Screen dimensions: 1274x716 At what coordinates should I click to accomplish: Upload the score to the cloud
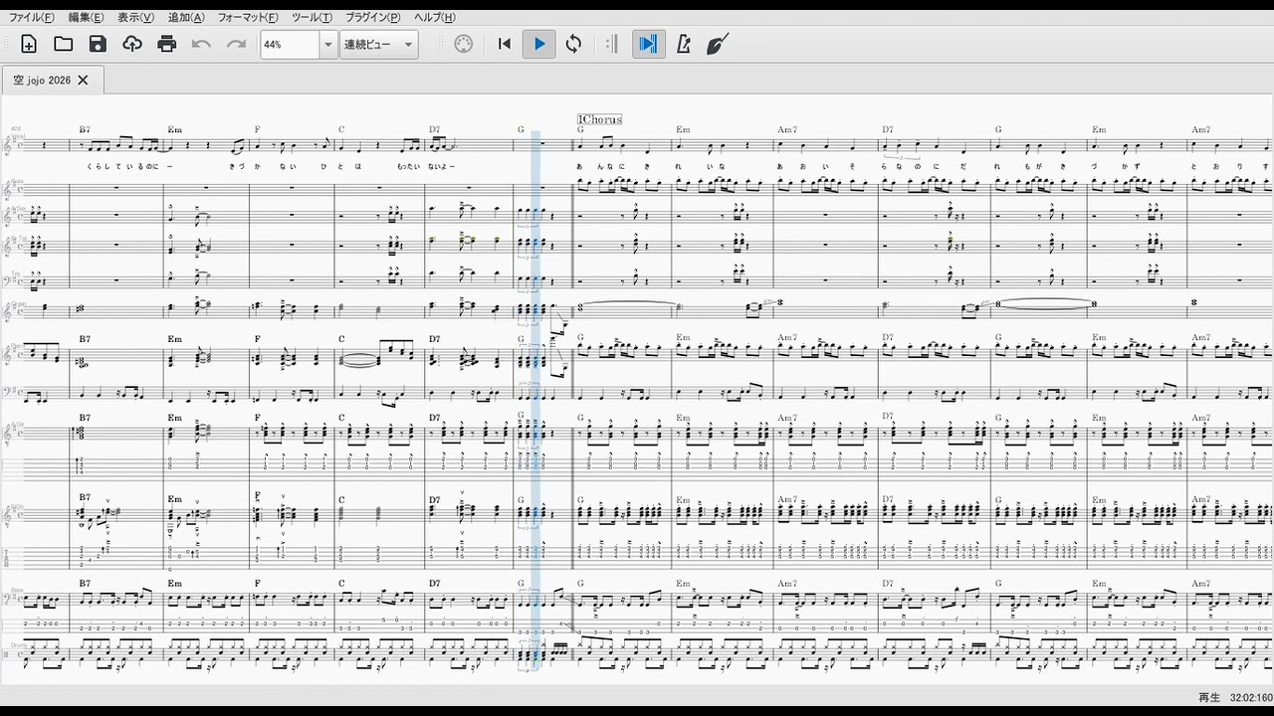coord(132,44)
